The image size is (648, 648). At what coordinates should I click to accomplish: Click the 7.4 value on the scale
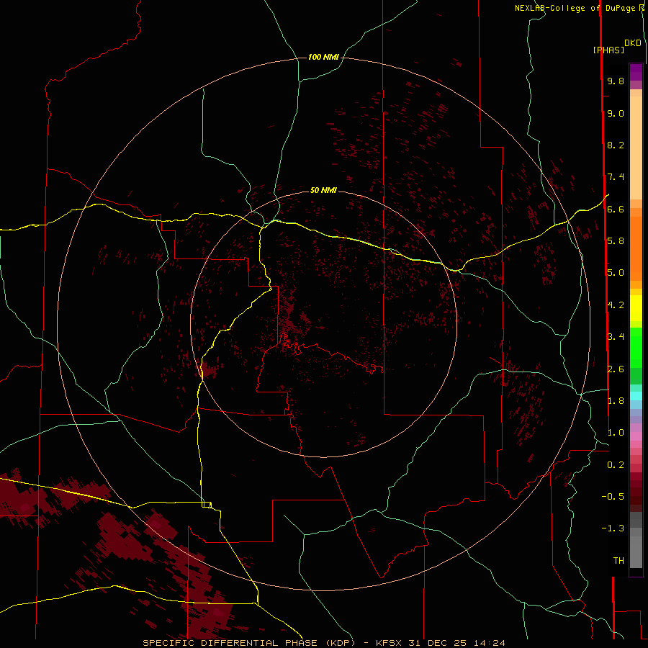616,177
